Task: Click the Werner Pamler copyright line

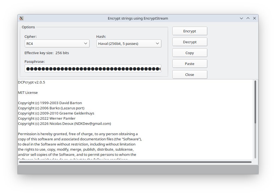Action: (x=47, y=119)
